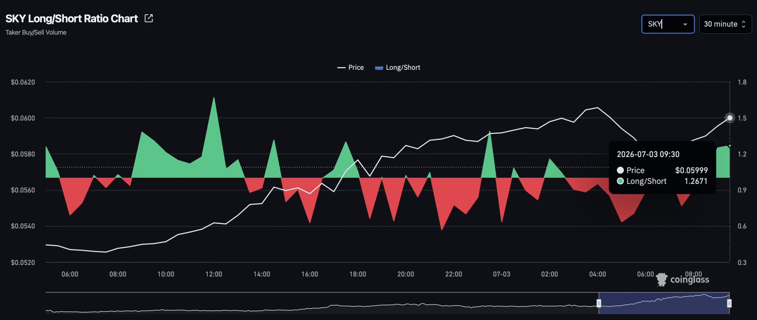
Task: Change the 30 minute interval selector
Action: pos(725,24)
